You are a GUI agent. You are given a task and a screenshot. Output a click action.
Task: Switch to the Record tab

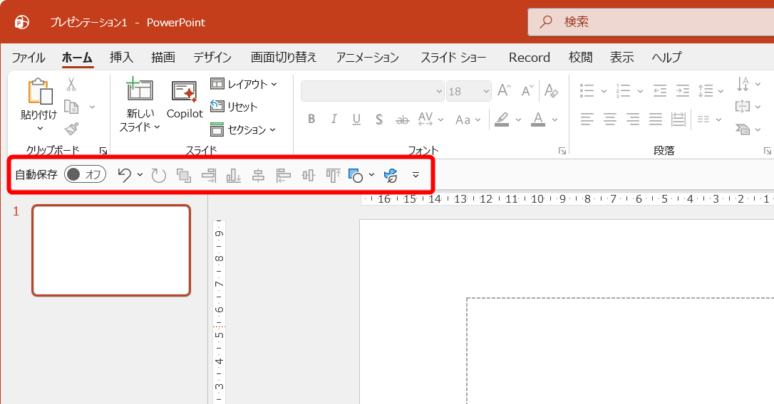click(x=529, y=58)
